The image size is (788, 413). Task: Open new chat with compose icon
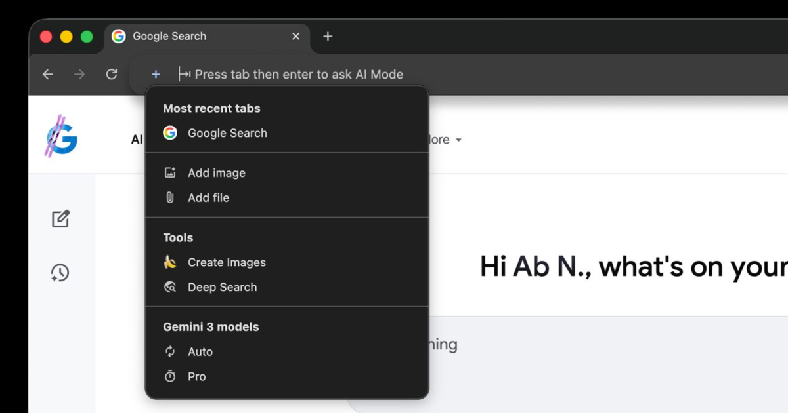[60, 219]
